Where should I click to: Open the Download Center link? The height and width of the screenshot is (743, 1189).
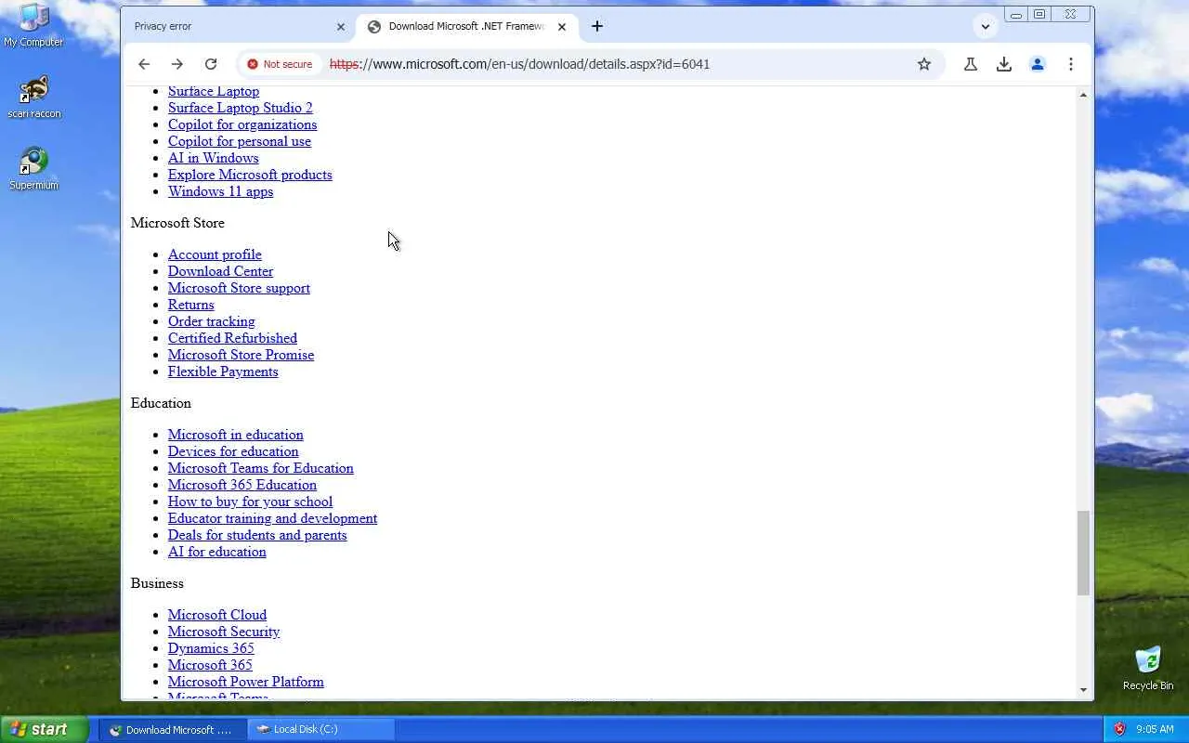tap(221, 271)
